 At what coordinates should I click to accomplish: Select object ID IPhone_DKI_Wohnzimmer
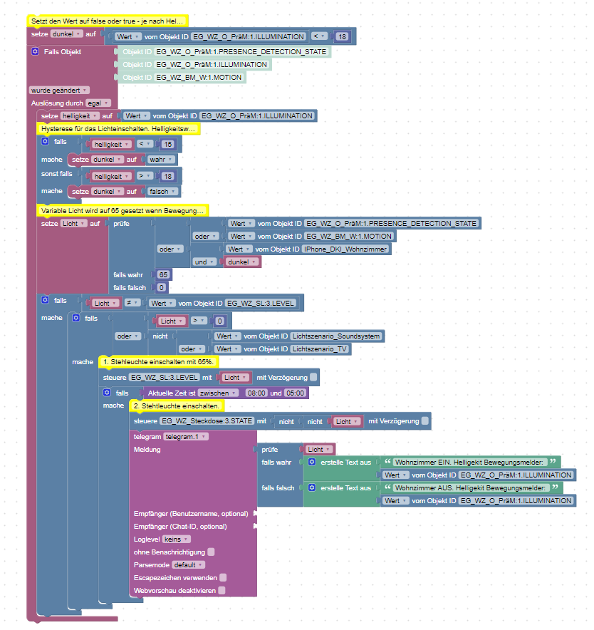point(345,249)
